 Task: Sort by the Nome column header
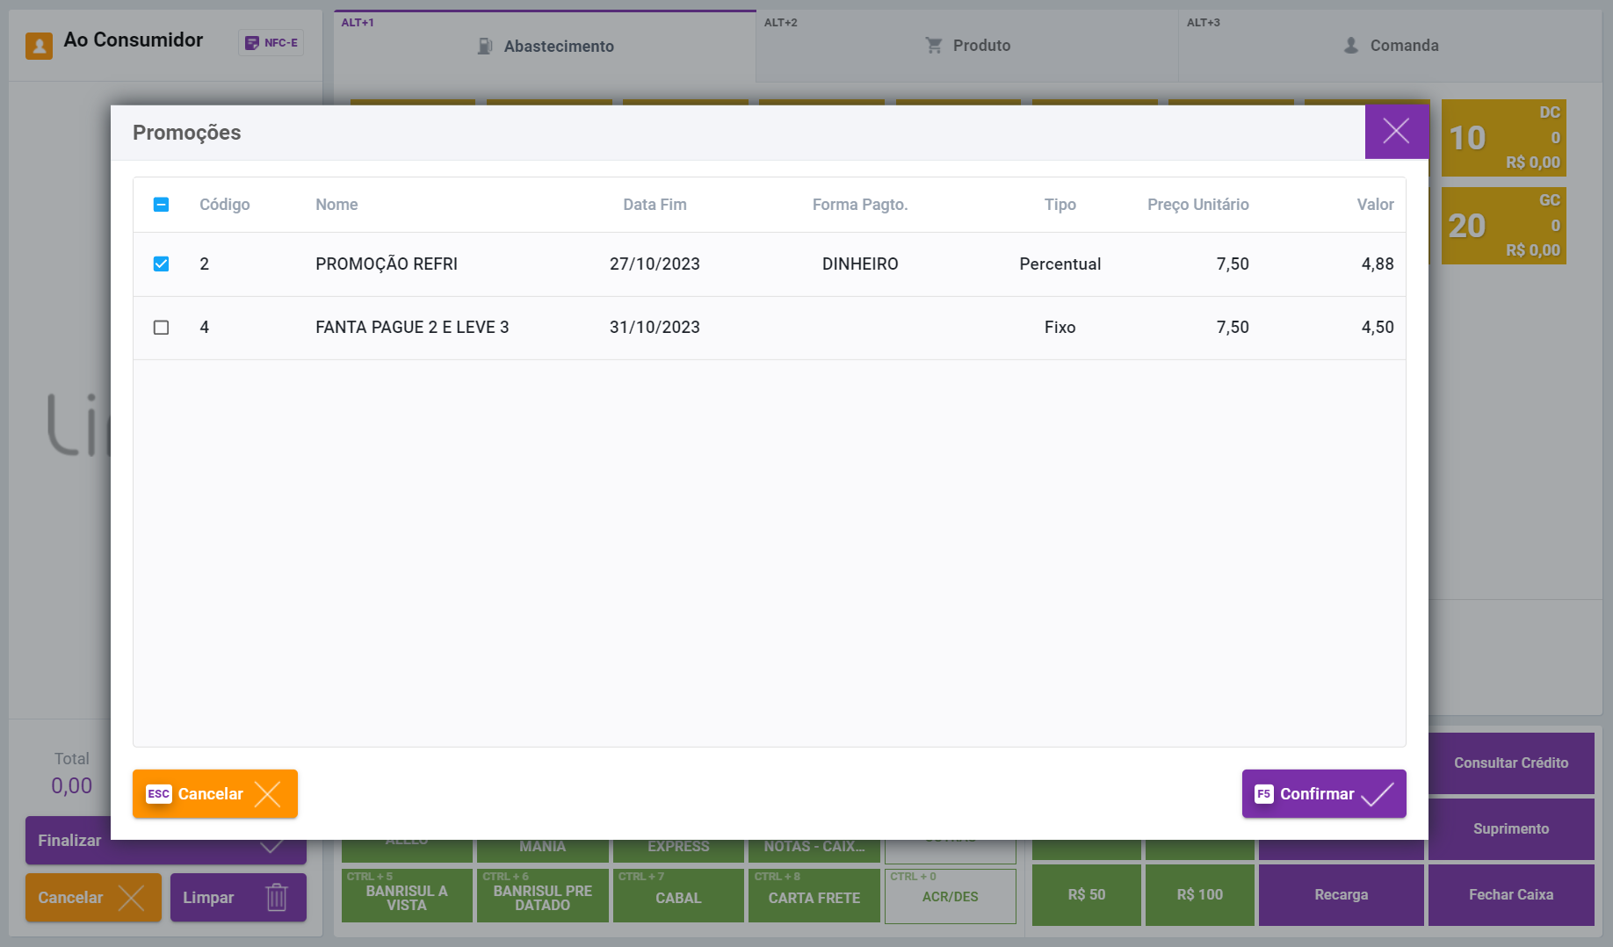point(336,205)
